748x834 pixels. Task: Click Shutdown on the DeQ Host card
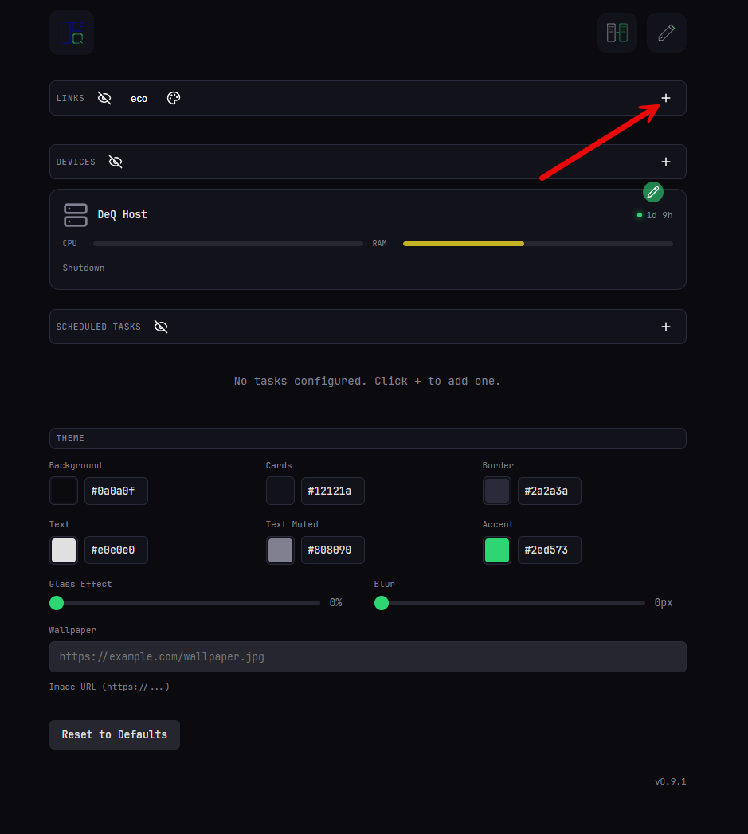[x=83, y=268]
